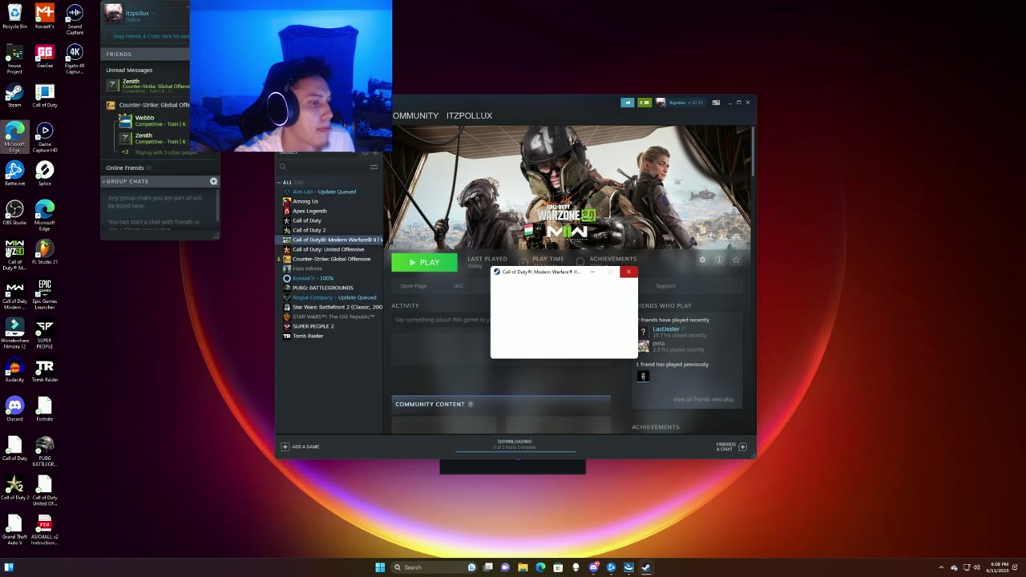
Task: Open the COMMUNITY tab in Steam
Action: (x=415, y=115)
